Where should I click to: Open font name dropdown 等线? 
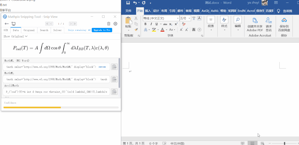click(x=178, y=18)
